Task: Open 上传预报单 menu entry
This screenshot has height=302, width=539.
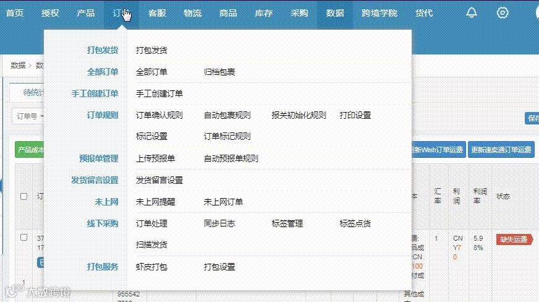Action: tap(155, 158)
